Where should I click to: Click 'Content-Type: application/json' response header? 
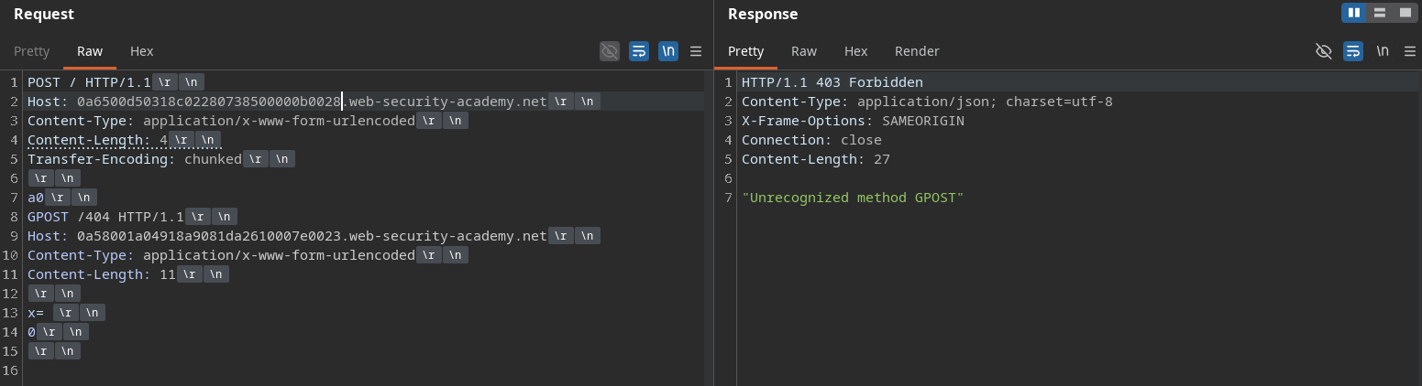coord(927,102)
